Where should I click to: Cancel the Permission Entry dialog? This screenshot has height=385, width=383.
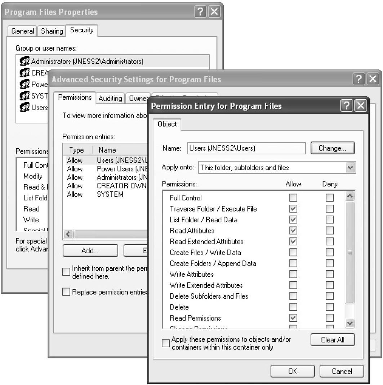(342, 371)
